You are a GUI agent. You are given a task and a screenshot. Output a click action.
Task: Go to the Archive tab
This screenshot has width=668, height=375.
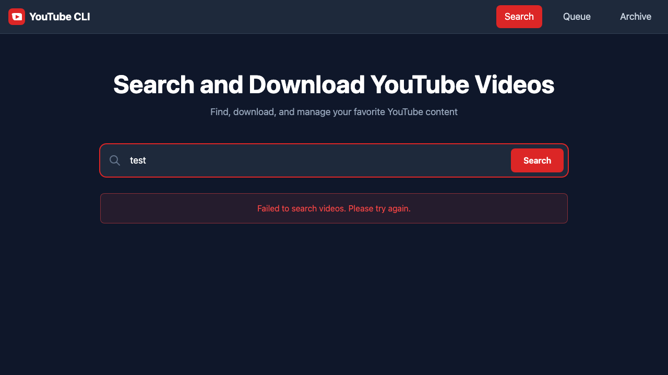(x=636, y=17)
